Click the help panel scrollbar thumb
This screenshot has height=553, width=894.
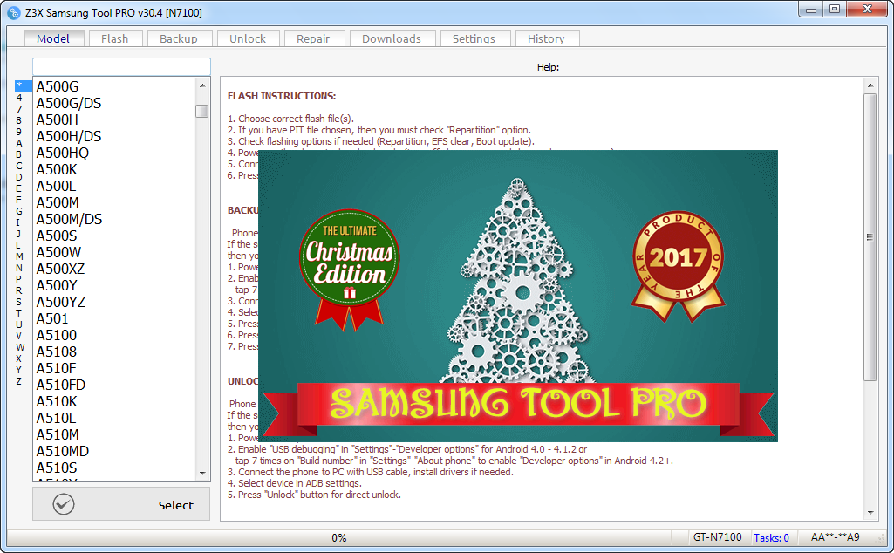[870, 237]
